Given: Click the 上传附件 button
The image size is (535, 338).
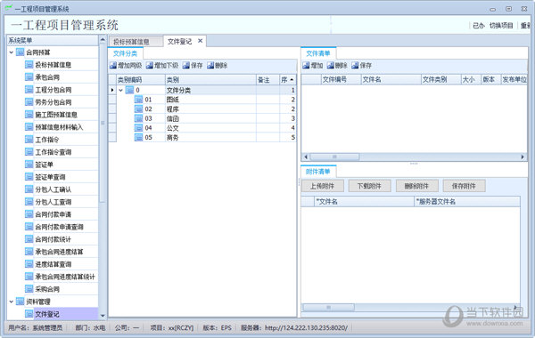Looking at the screenshot, I should pyautogui.click(x=322, y=186).
